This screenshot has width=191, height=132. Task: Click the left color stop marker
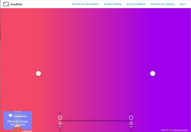point(60,118)
